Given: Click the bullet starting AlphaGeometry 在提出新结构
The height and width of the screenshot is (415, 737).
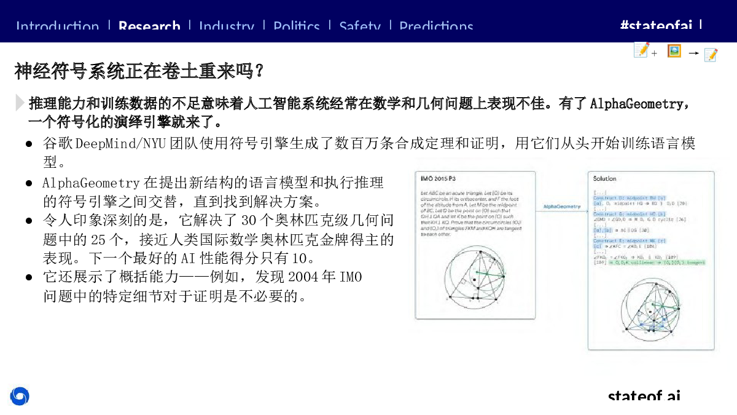Looking at the screenshot, I should click(x=213, y=192).
